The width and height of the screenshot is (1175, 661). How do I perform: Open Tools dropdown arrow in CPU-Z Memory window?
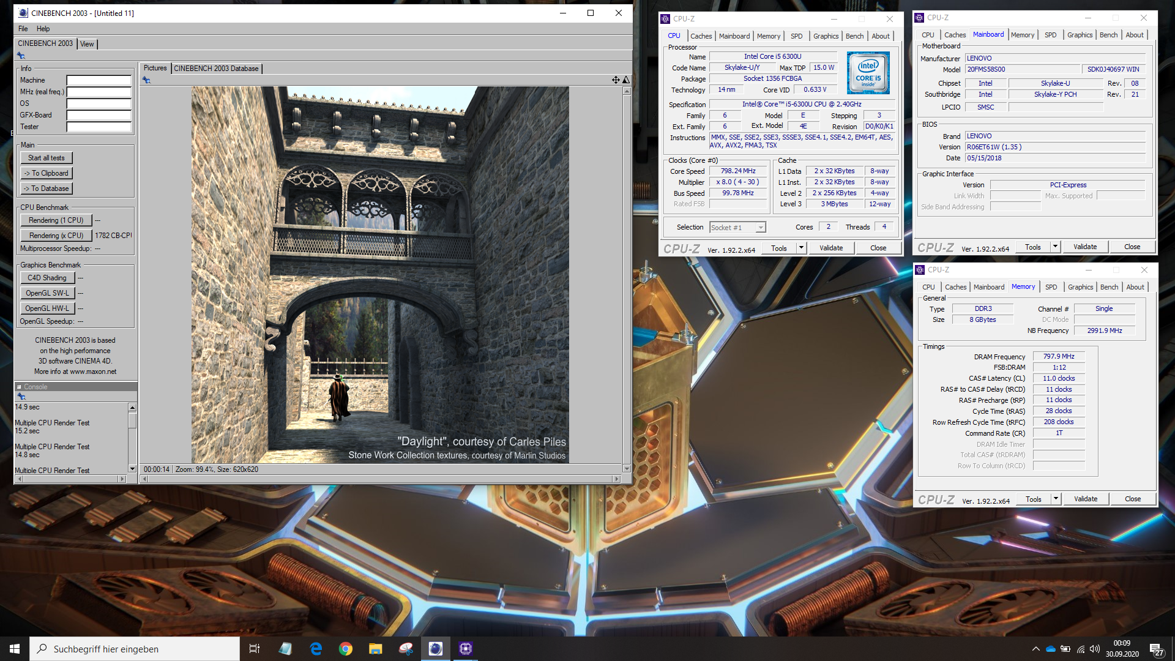coord(1056,499)
